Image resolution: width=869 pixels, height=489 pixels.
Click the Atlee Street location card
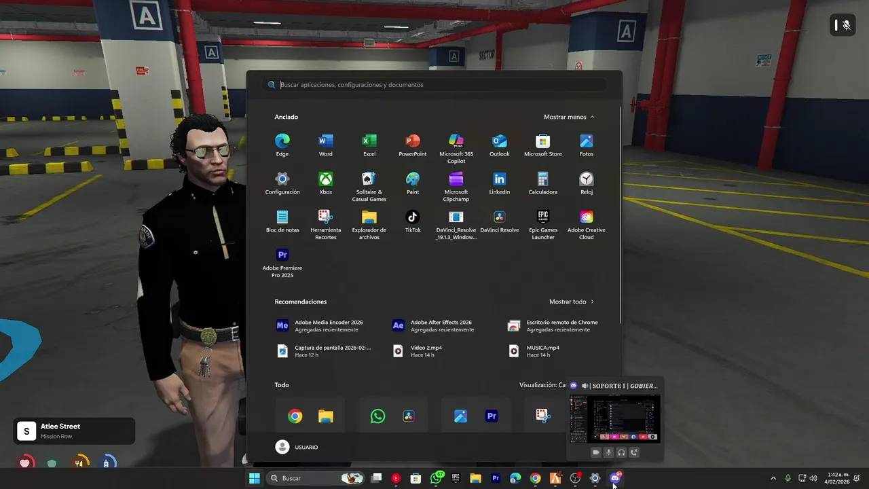pos(74,431)
